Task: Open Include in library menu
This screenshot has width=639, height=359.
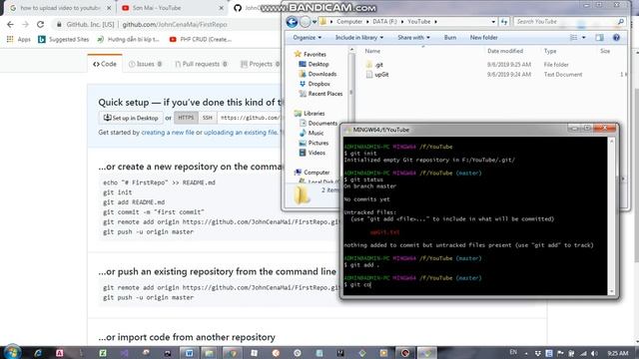Action: click(359, 38)
